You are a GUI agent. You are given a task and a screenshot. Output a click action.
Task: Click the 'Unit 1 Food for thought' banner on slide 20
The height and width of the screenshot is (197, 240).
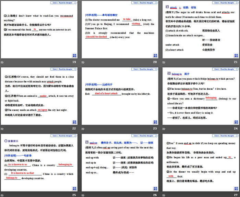point(145,3)
